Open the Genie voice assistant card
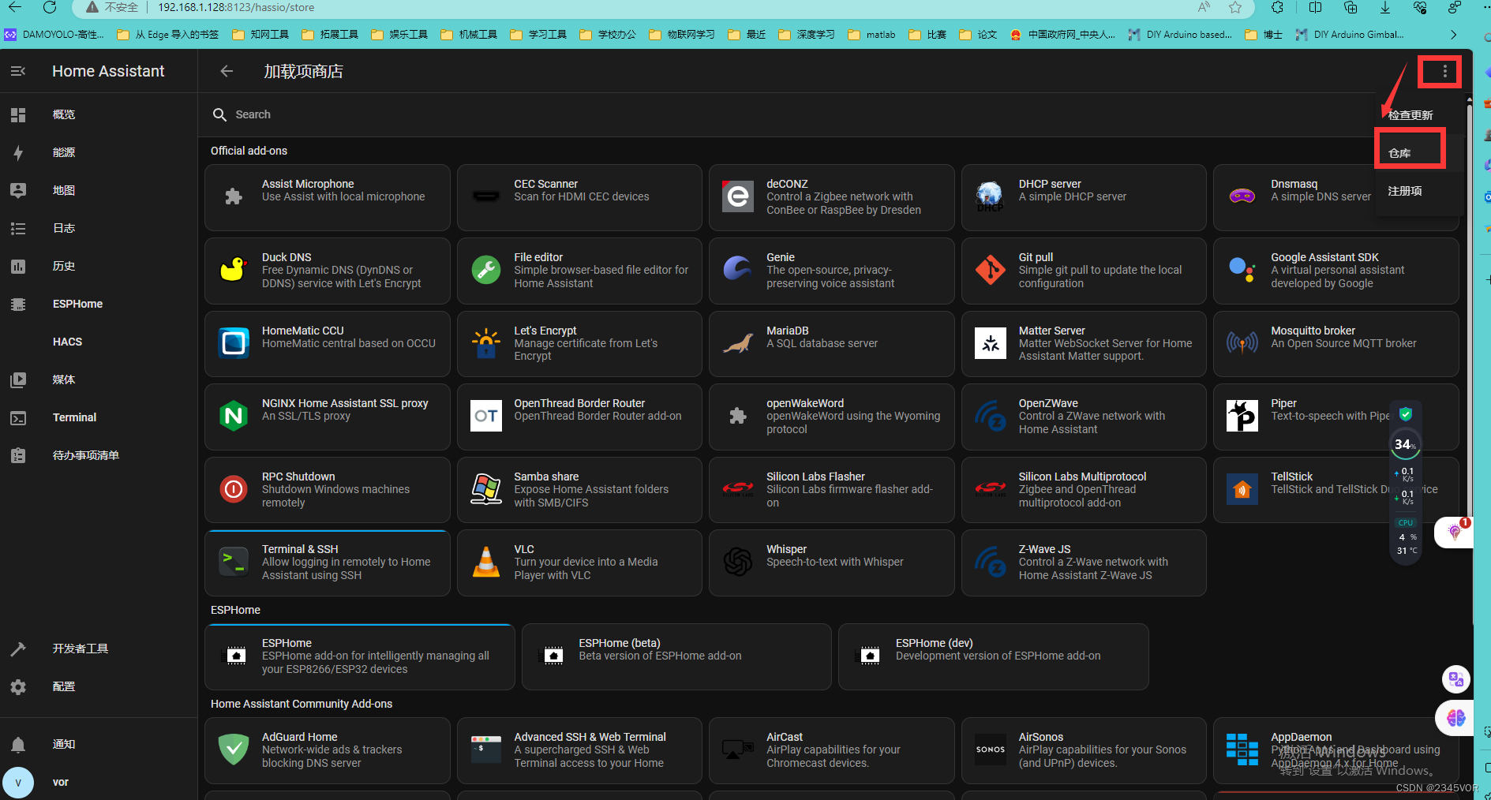The height and width of the screenshot is (800, 1491). pyautogui.click(x=831, y=271)
